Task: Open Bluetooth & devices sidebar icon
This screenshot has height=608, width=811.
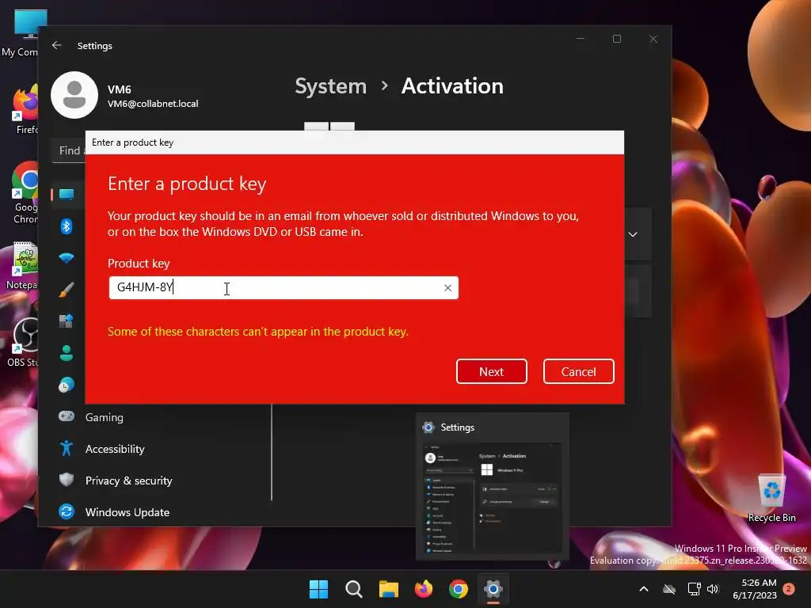Action: point(67,226)
